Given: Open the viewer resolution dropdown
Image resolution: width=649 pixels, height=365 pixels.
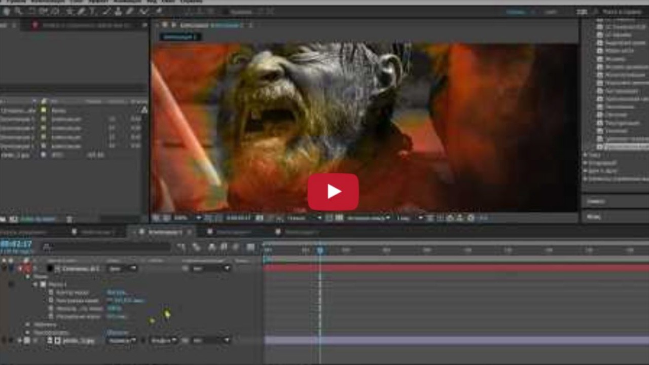Looking at the screenshot, I should point(304,218).
